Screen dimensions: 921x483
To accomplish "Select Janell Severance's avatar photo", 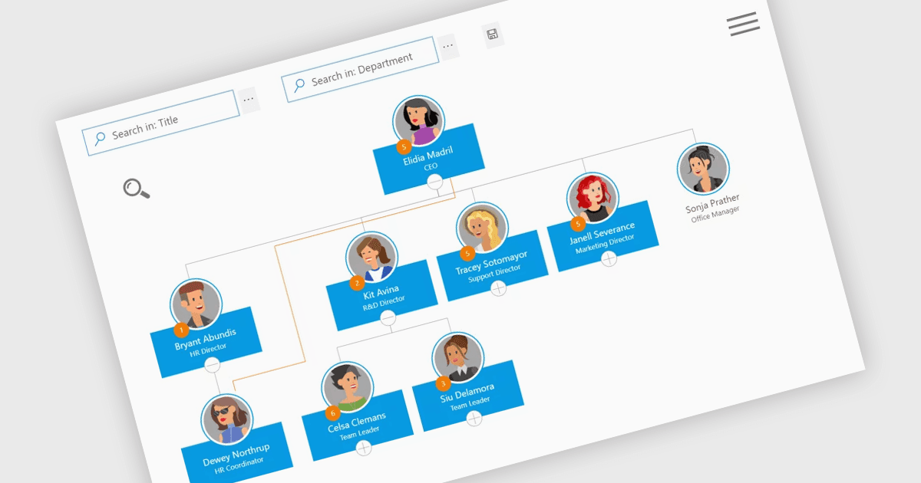I will [593, 198].
